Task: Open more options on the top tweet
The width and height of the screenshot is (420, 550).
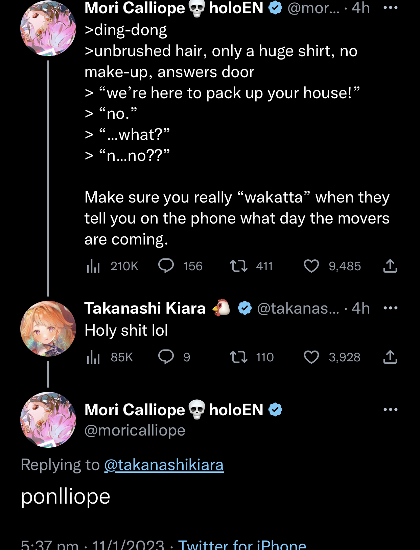Action: coord(390,7)
